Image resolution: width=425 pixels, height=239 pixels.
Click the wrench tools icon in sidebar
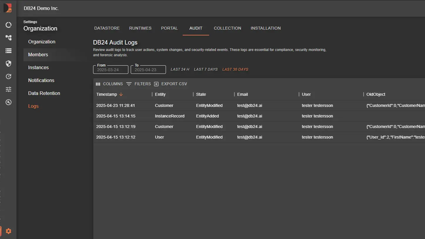[x=9, y=102]
